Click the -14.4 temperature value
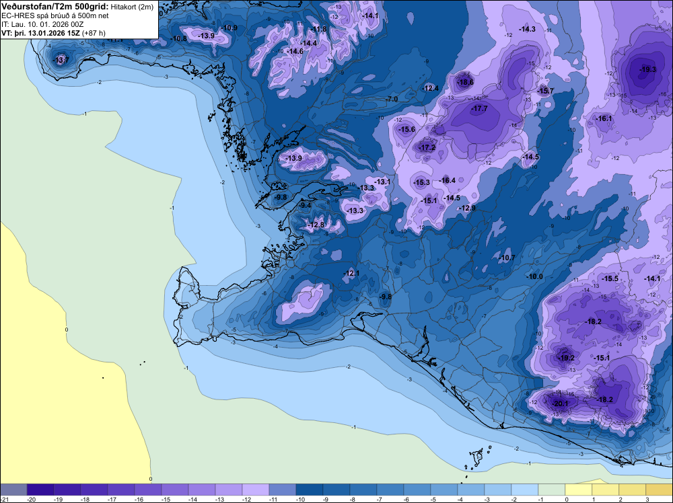673x503 pixels. (x=309, y=43)
